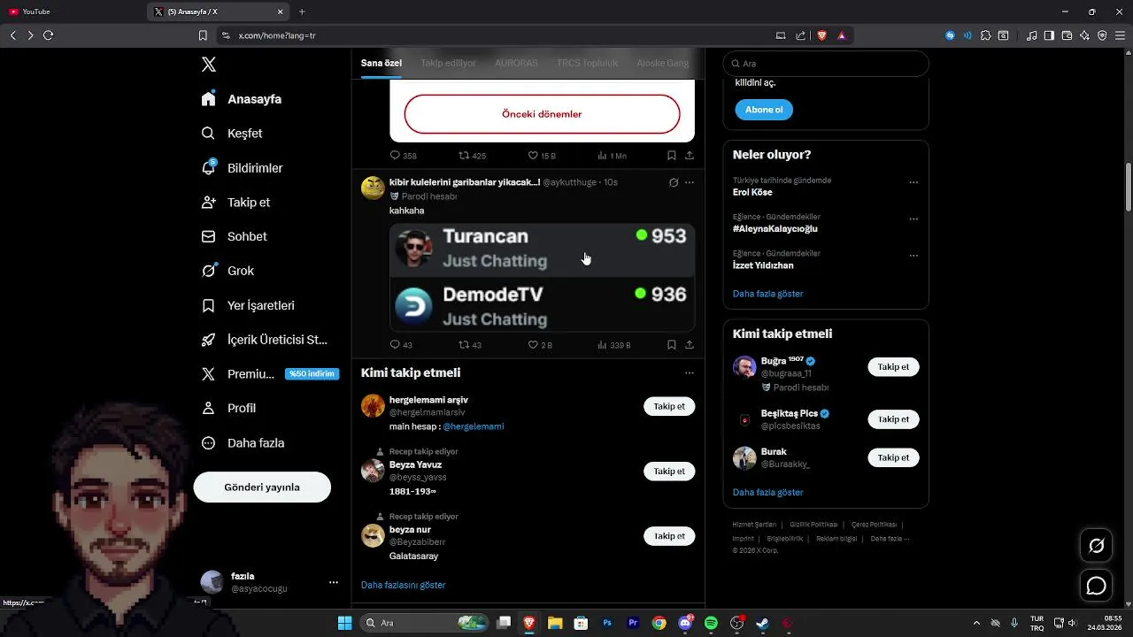Open Sohbet messages
1133x637 pixels.
pyautogui.click(x=234, y=236)
